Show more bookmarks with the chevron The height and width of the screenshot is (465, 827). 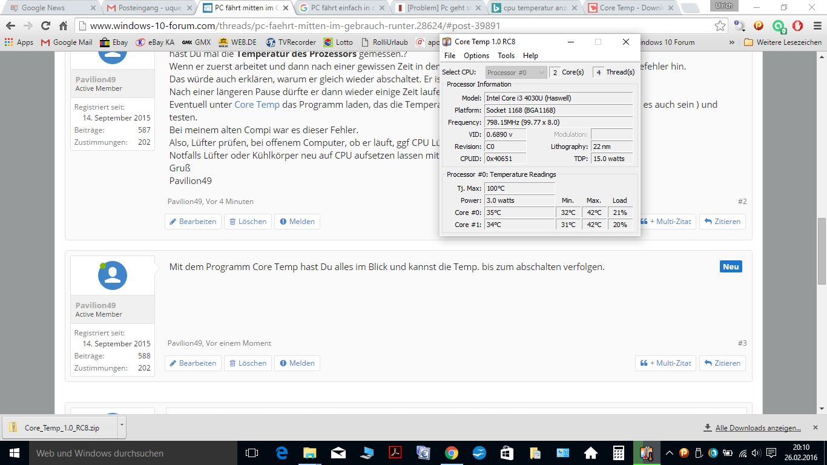732,42
